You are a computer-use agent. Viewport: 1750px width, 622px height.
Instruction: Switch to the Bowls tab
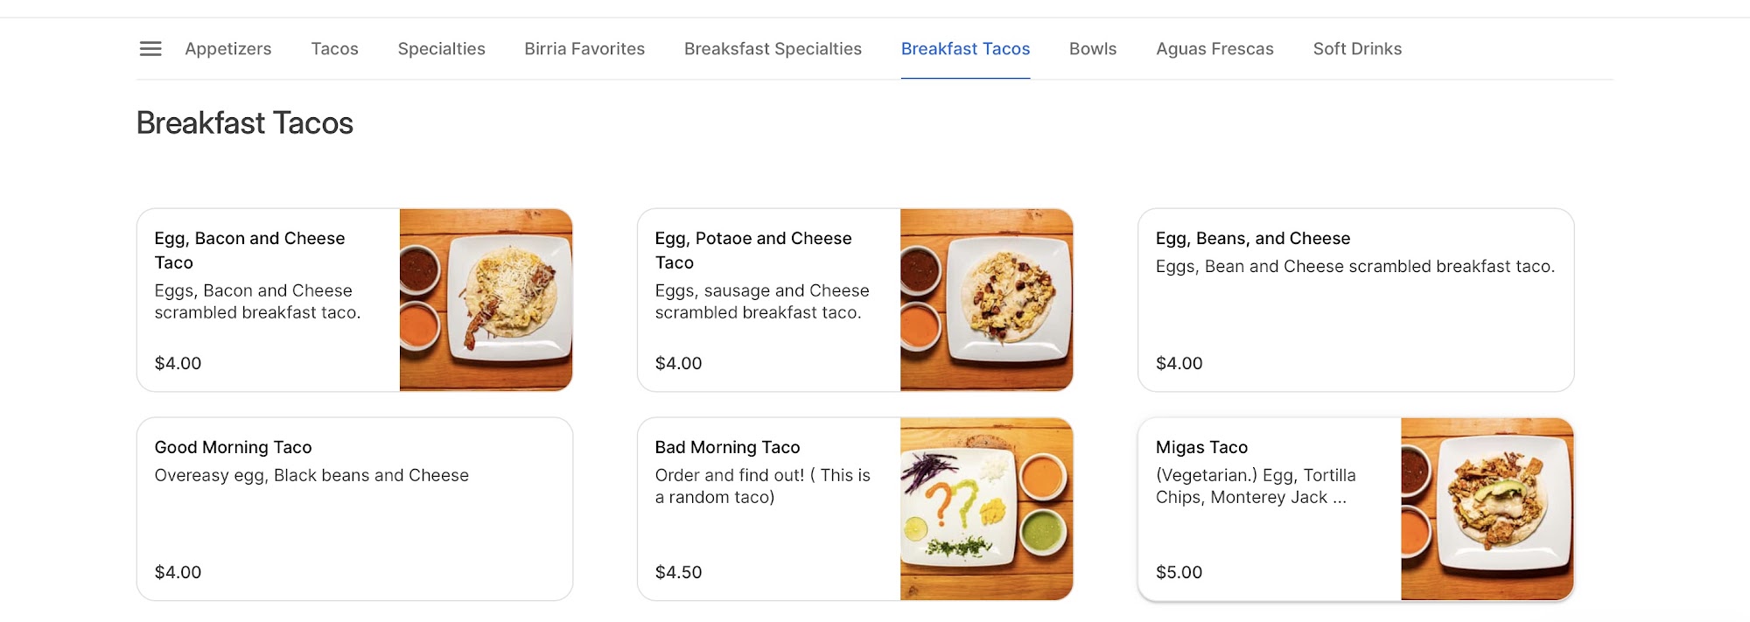[1093, 49]
